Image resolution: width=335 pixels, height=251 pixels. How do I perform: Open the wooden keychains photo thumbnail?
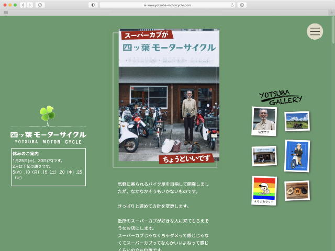(297, 190)
